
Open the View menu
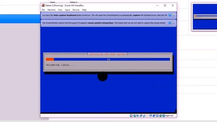click(x=60, y=10)
